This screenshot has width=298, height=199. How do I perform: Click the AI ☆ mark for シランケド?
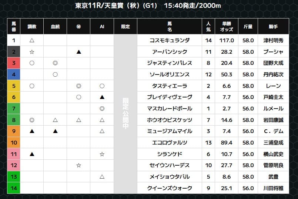click(102, 154)
